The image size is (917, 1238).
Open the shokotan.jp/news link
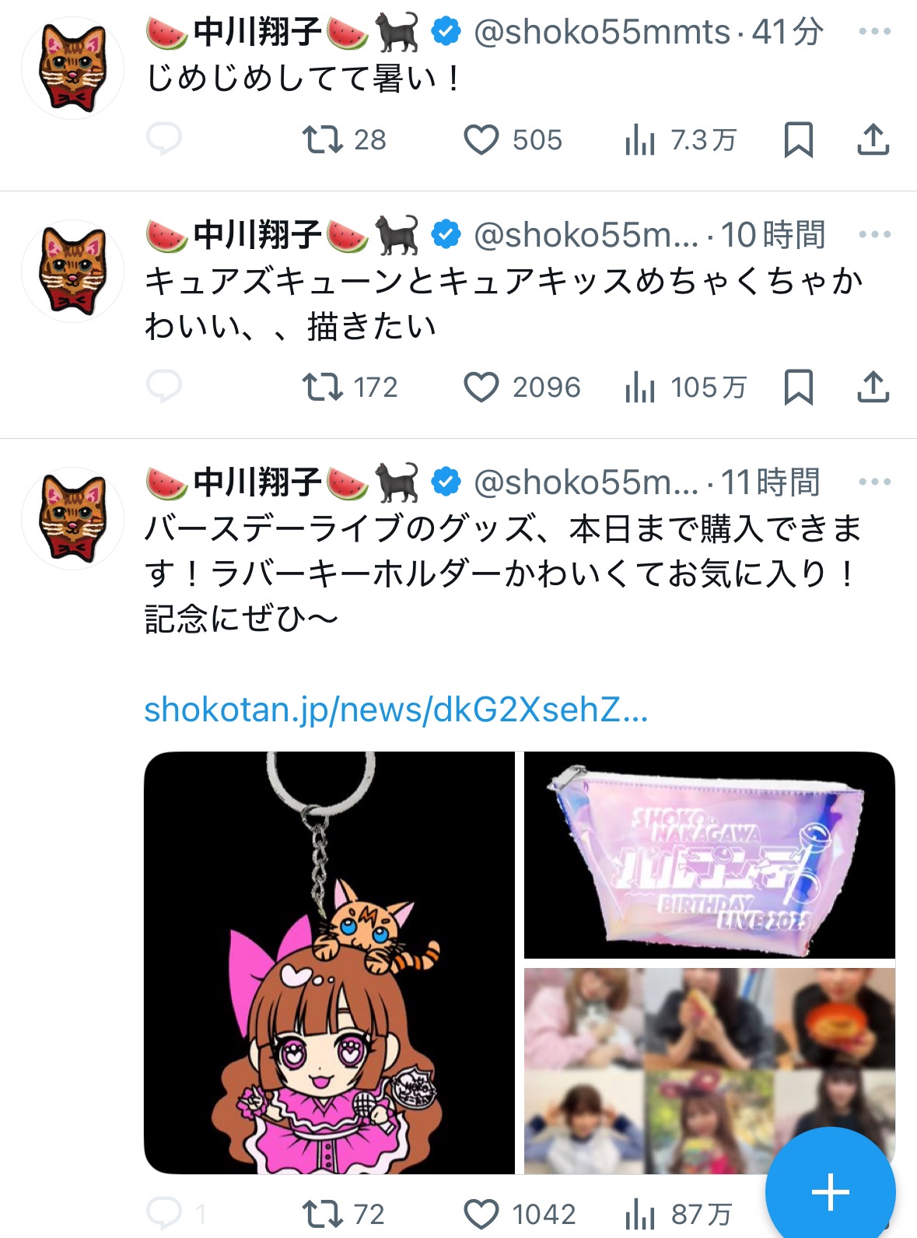point(396,710)
